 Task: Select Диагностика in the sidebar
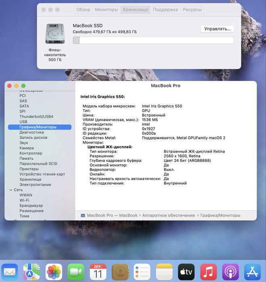point(31,132)
